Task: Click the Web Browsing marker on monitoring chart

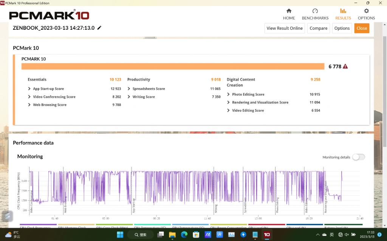Action: coord(65,204)
